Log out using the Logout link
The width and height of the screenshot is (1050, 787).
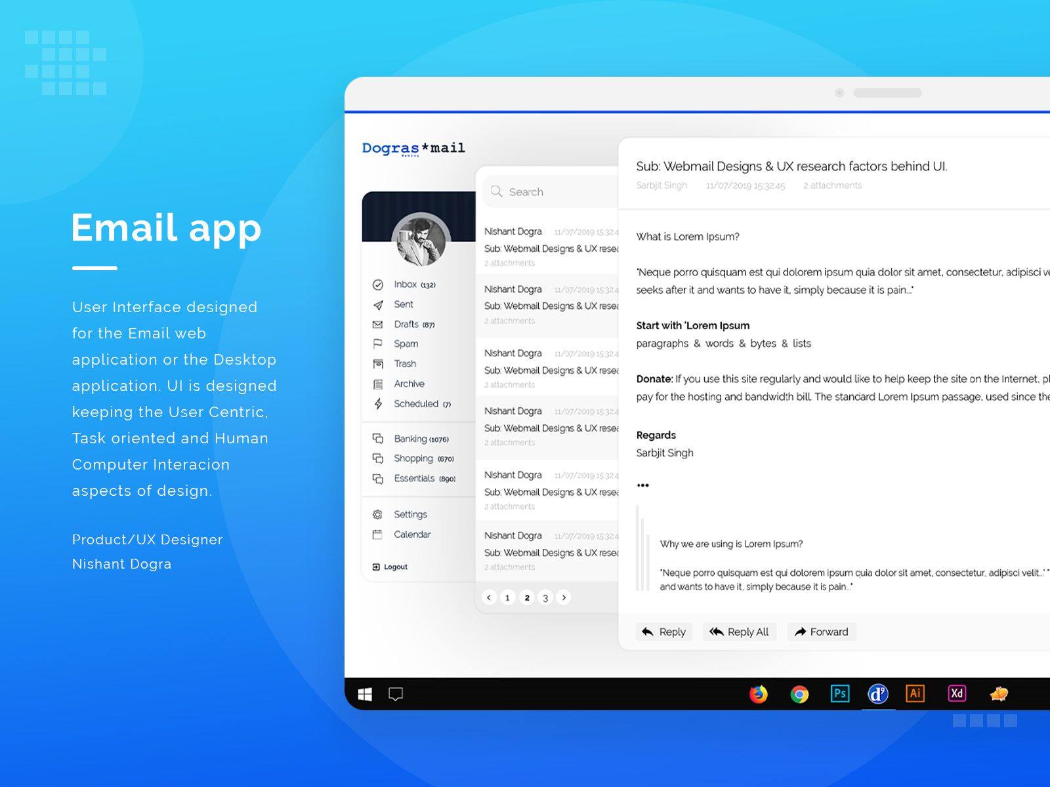(390, 567)
